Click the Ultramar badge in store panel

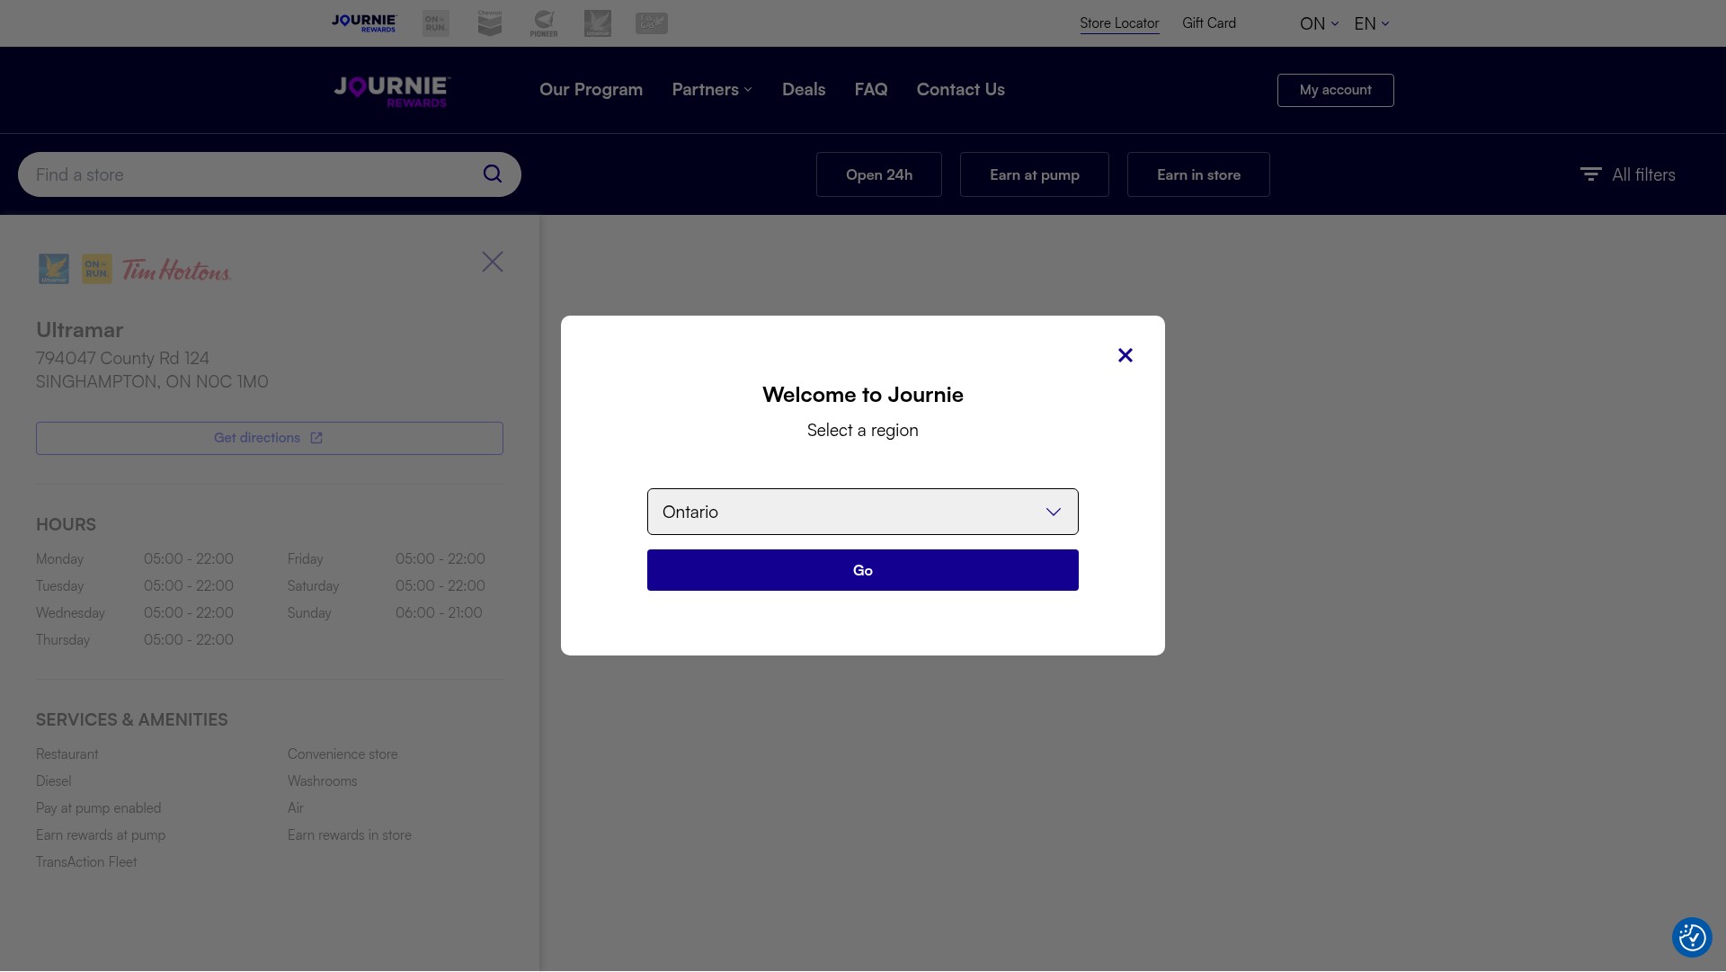click(x=54, y=269)
